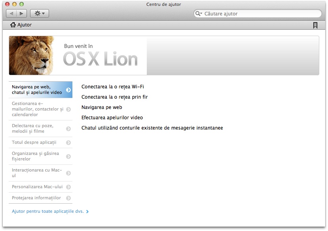This screenshot has width=328, height=231.
Task: Click the search magnifier dropdown icon
Action: coord(199,13)
